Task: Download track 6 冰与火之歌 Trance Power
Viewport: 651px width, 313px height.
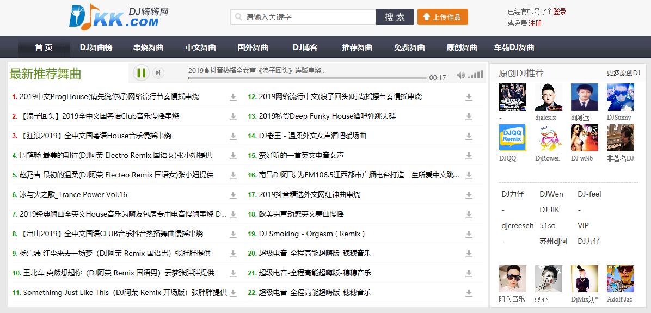Action: [233, 195]
